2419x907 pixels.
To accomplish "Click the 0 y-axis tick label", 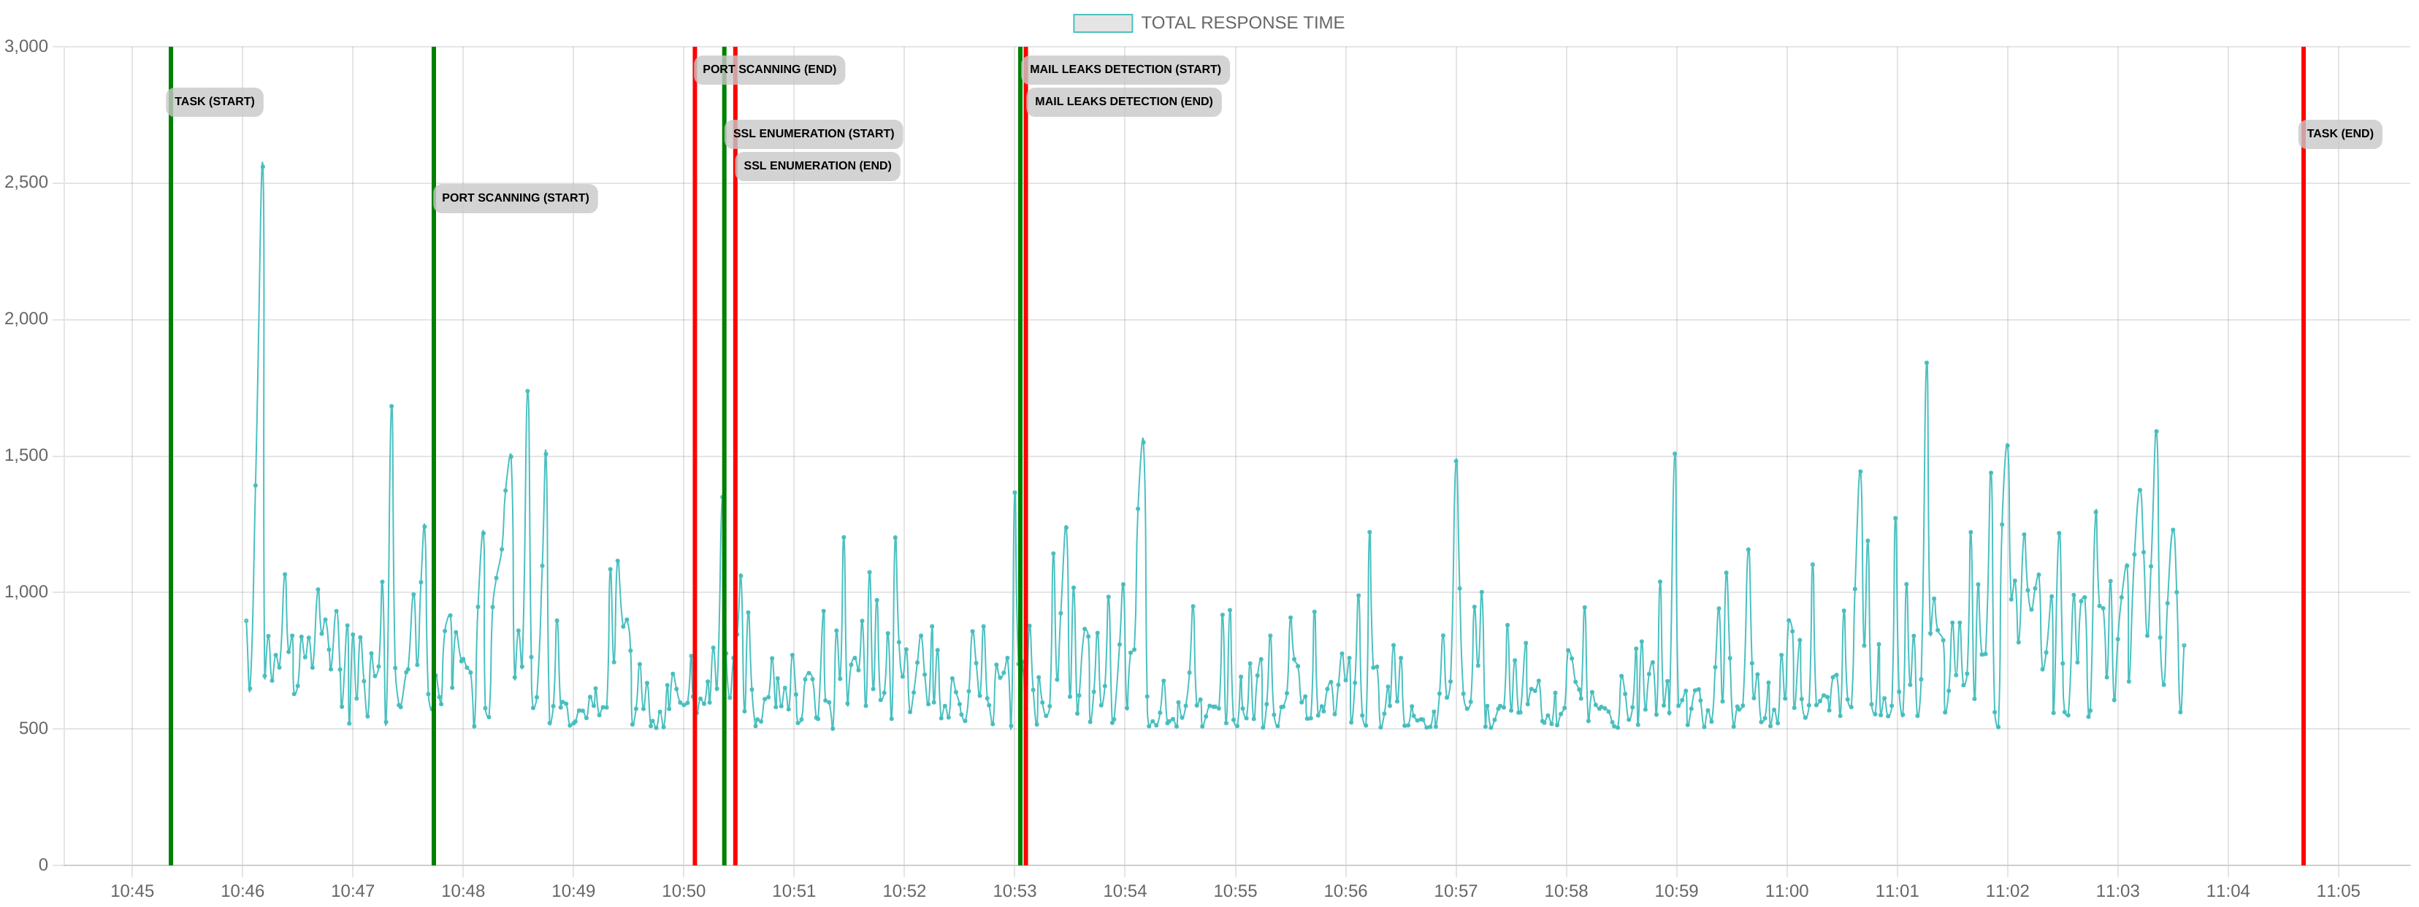I will (x=43, y=865).
